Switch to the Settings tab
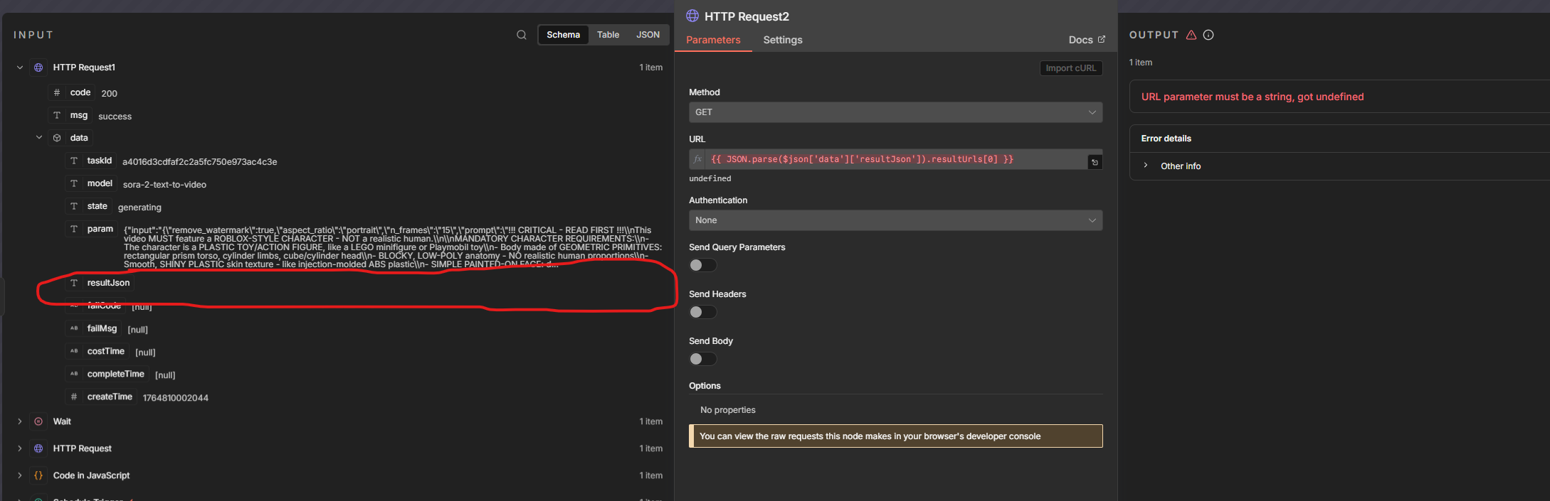Screen dimensions: 1550x501 pos(782,40)
